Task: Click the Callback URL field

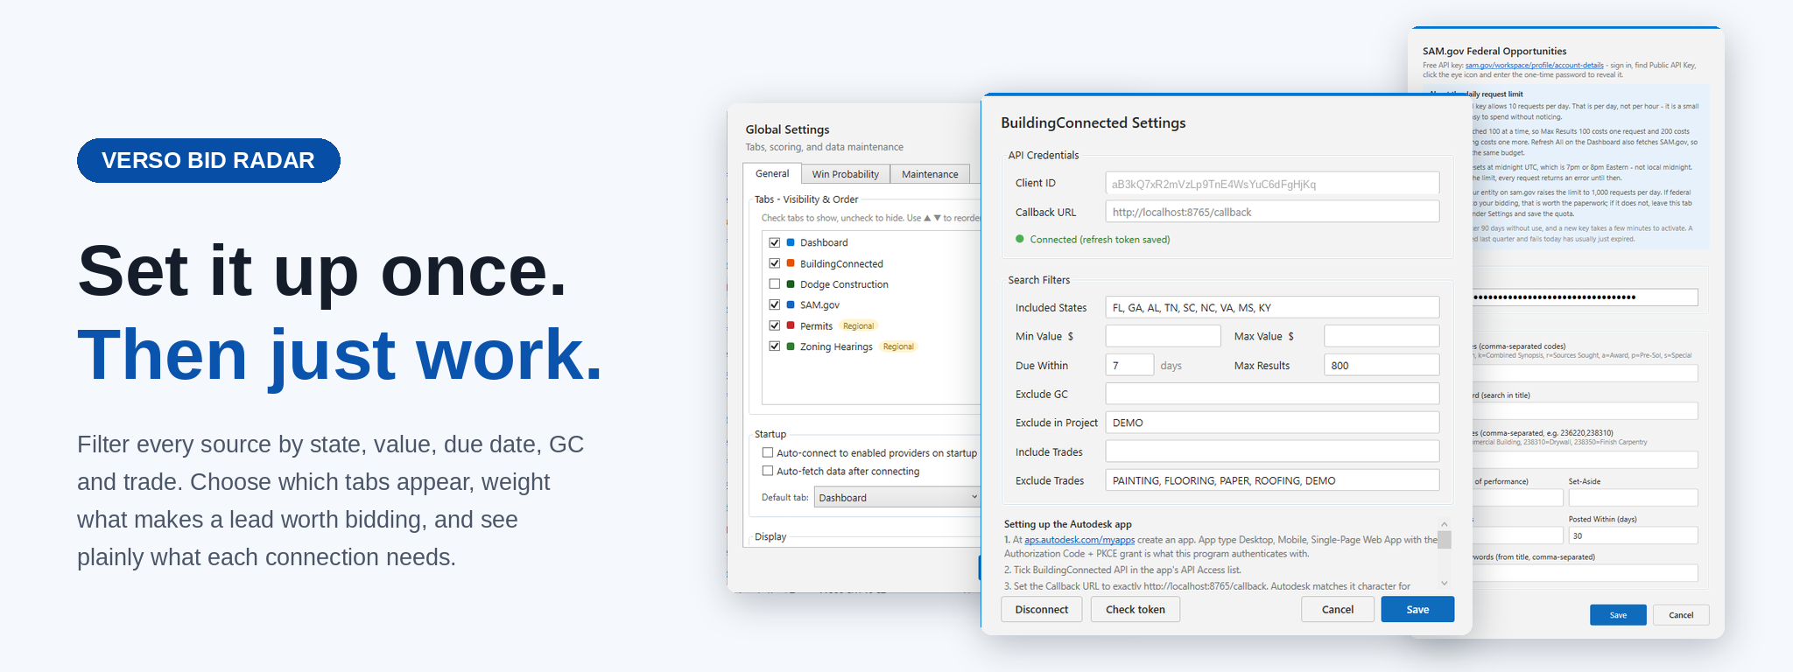Action: (1272, 212)
